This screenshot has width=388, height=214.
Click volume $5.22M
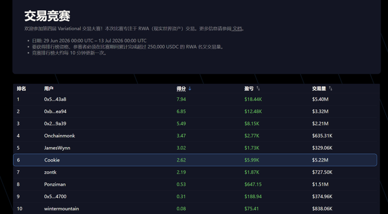pyautogui.click(x=320, y=160)
